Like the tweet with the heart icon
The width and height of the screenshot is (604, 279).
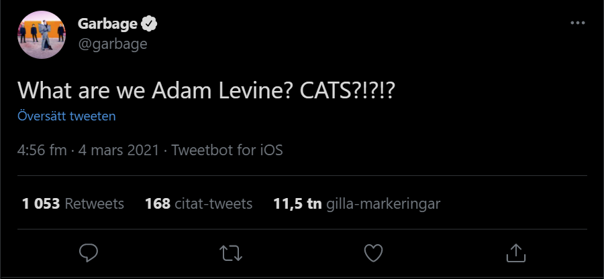click(373, 252)
